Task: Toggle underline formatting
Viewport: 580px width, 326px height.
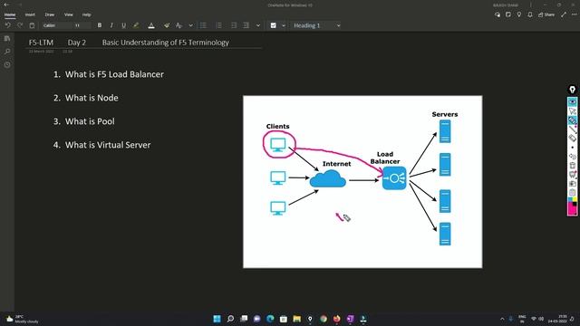Action: click(x=123, y=25)
